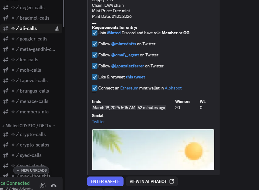
Task: Click the Alphabot link in requirements
Action: tap(173, 88)
